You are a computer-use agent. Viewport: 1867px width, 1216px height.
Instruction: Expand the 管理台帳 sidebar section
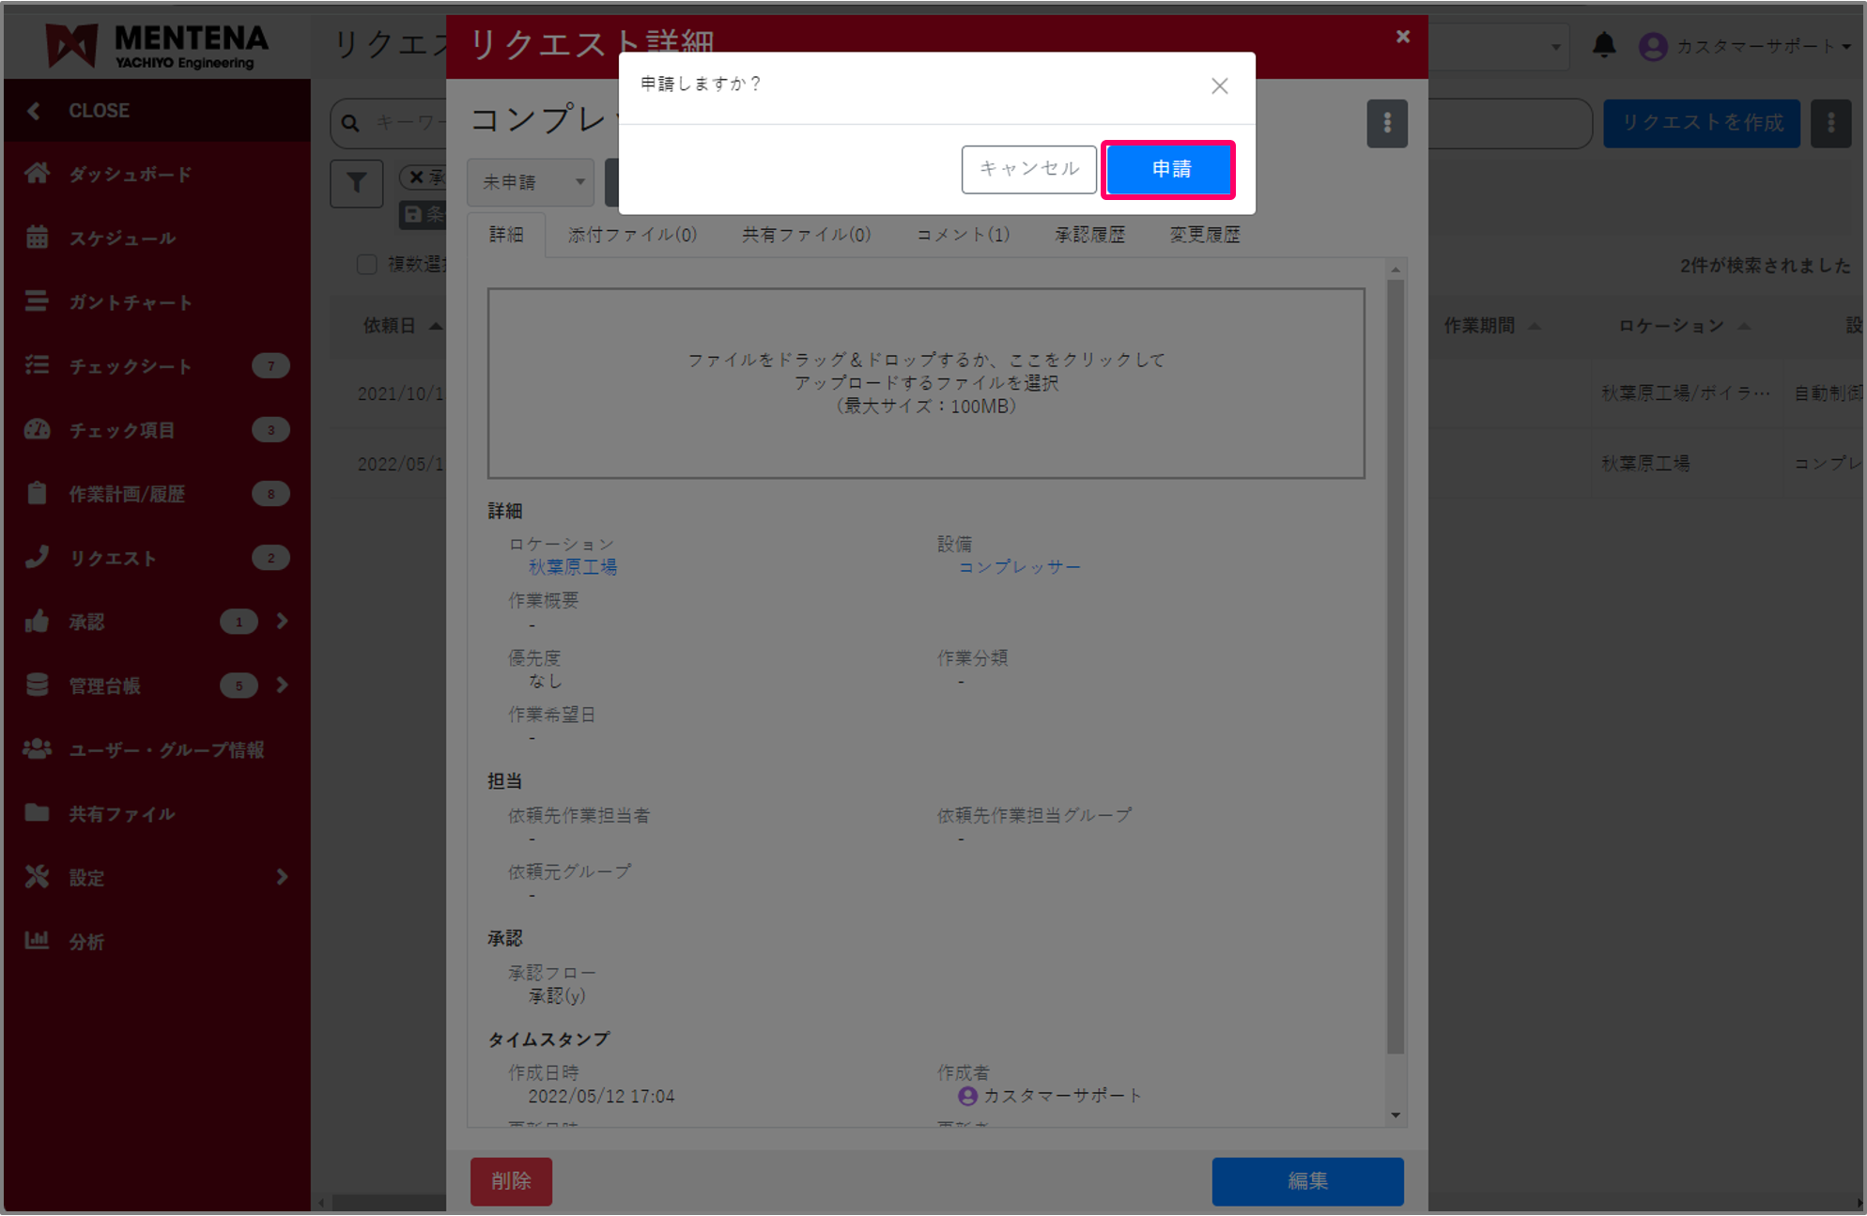[281, 685]
